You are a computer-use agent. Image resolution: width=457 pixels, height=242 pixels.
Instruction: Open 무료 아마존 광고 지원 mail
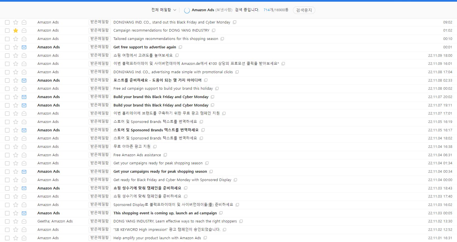132,147
